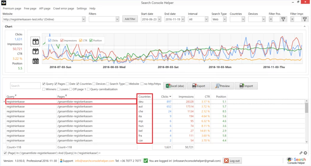Open the Premium page menu
This screenshot has height=166, width=311.
click(12, 8)
